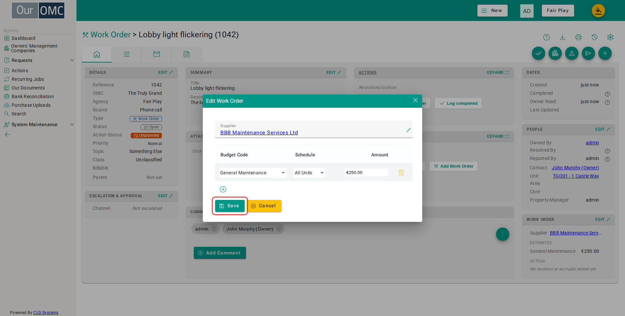Add a new budget line with plus icon
The width and height of the screenshot is (625, 316).
pos(223,189)
